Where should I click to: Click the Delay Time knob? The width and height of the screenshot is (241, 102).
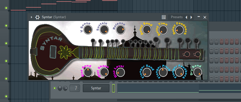[x=163, y=29]
